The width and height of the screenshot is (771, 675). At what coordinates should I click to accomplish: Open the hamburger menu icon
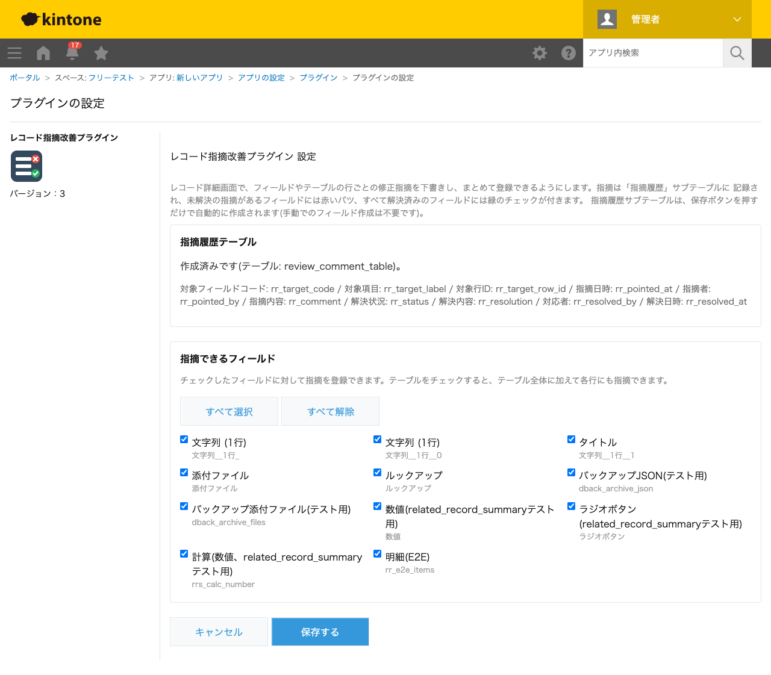[x=14, y=53]
